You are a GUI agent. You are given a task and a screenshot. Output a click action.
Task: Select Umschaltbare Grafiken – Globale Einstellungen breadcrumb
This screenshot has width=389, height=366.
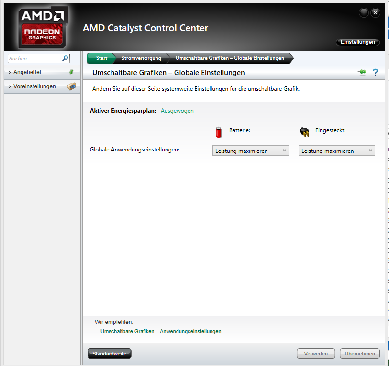[230, 58]
